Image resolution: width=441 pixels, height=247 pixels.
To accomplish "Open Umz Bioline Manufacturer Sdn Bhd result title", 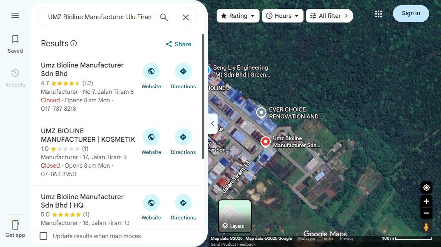I will point(82,69).
